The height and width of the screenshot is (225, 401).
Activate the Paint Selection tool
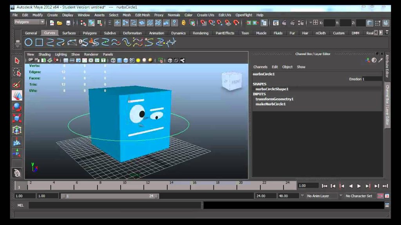coord(17,84)
